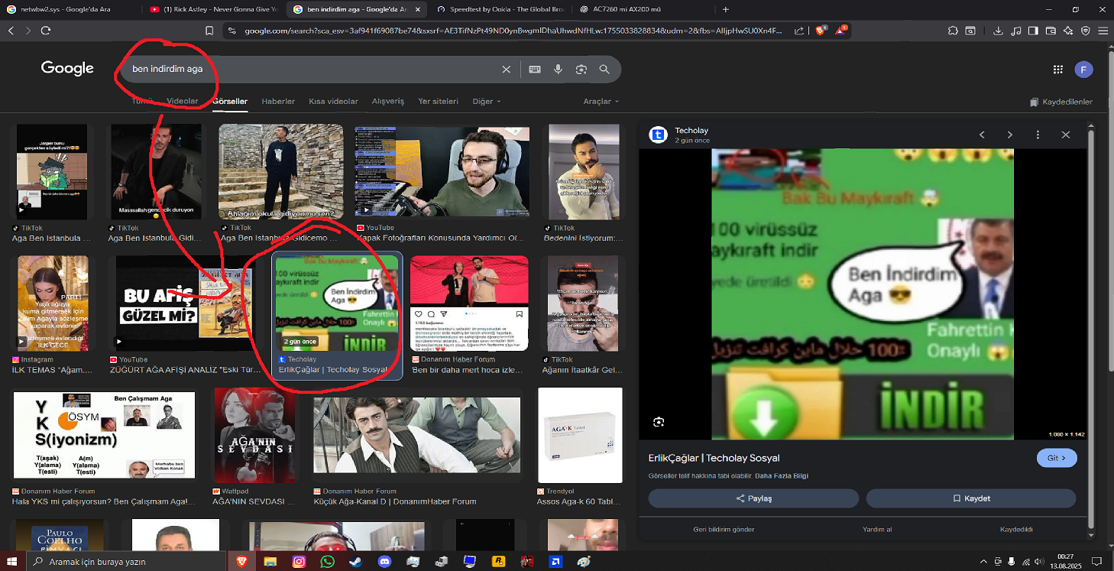Viewport: 1114px width, 571px height.
Task: Open the Google apps grid icon
Action: pos(1058,70)
